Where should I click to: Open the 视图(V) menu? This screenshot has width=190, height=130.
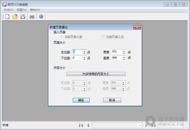tap(21, 10)
